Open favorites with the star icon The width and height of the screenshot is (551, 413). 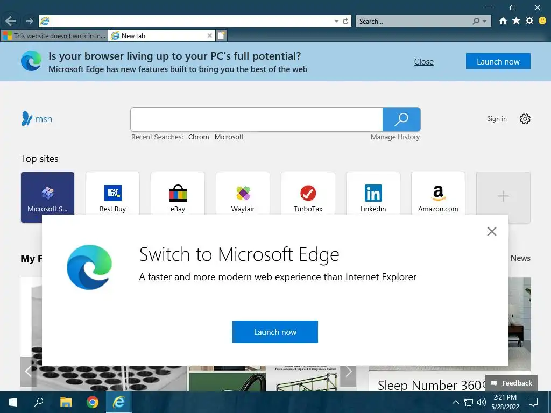pos(516,21)
